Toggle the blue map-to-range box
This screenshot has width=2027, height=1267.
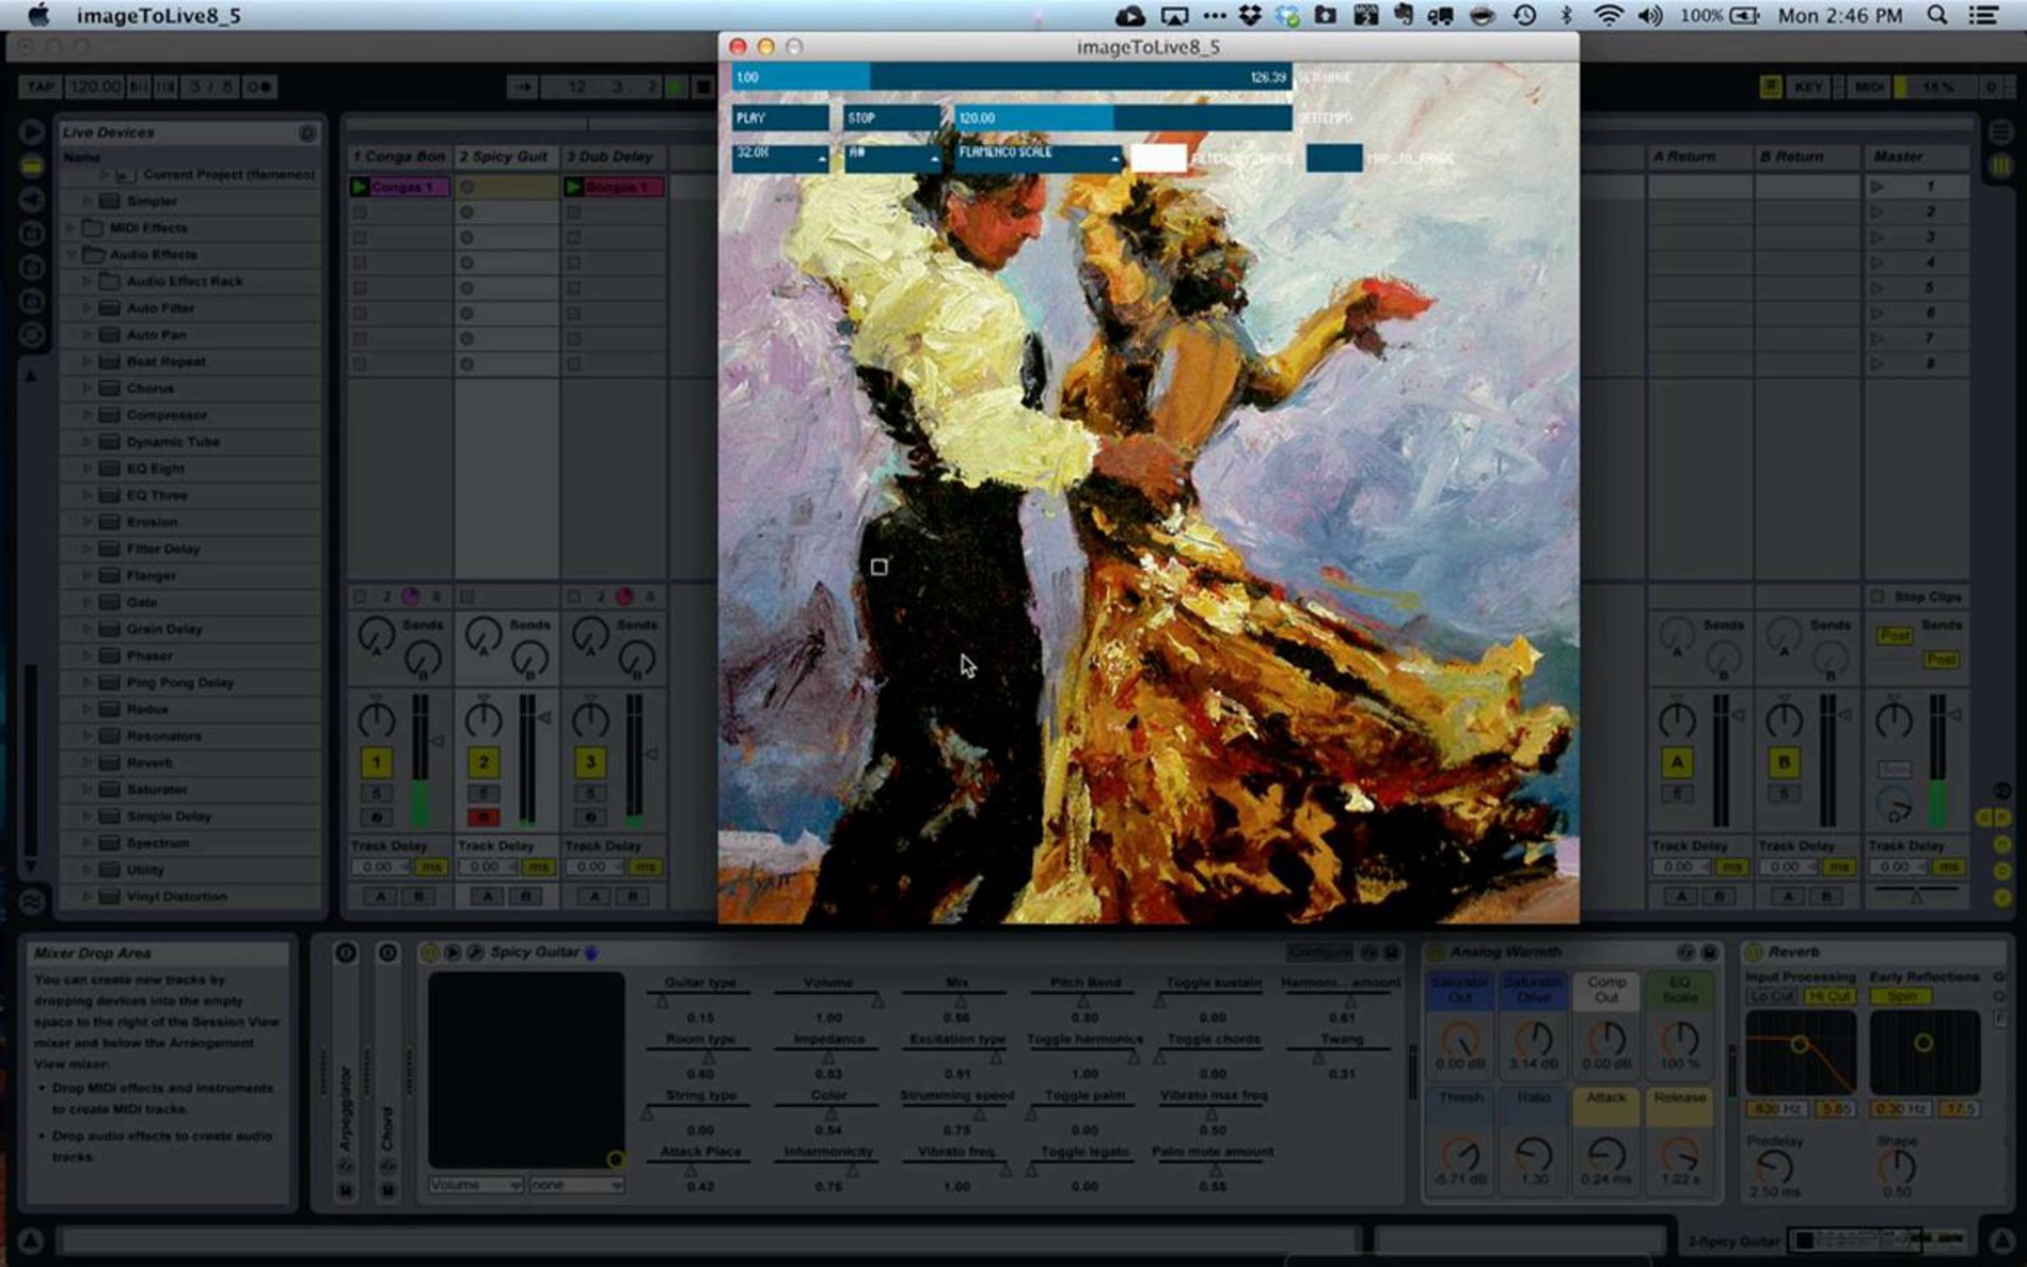(x=1334, y=158)
